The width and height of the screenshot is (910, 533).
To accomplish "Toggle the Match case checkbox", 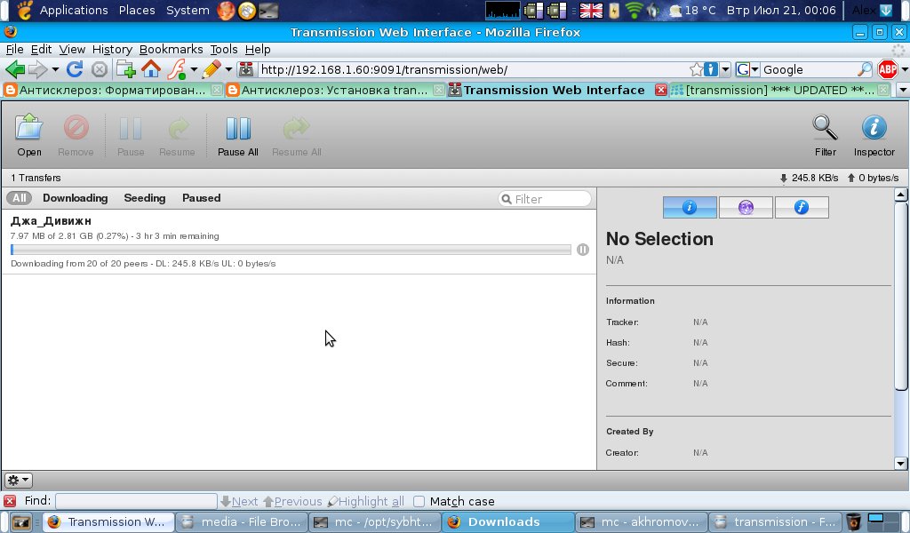I will (419, 501).
